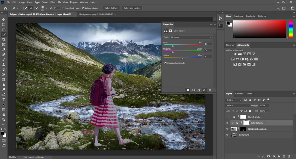Screen dimensions: 296x159
Task: Click the Select Subject button
Action: pyautogui.click(x=111, y=8)
